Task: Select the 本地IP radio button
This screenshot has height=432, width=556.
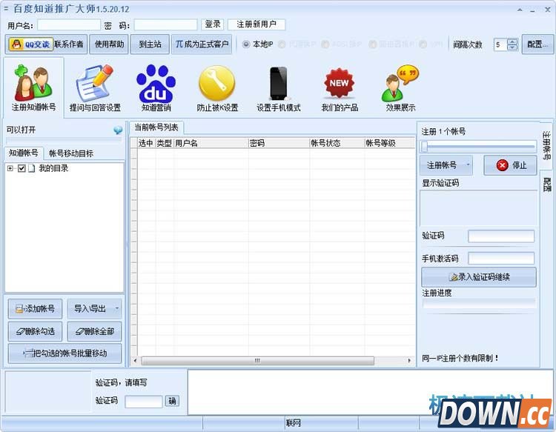Action: [247, 44]
